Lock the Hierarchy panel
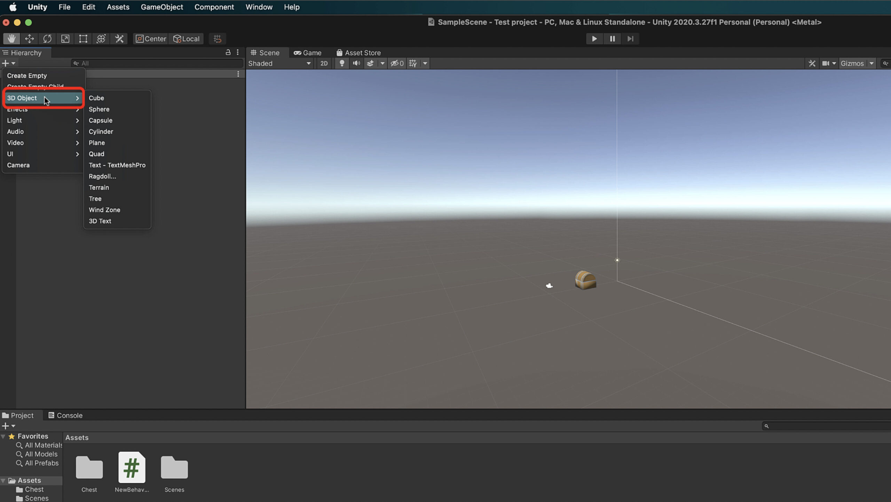 click(228, 52)
